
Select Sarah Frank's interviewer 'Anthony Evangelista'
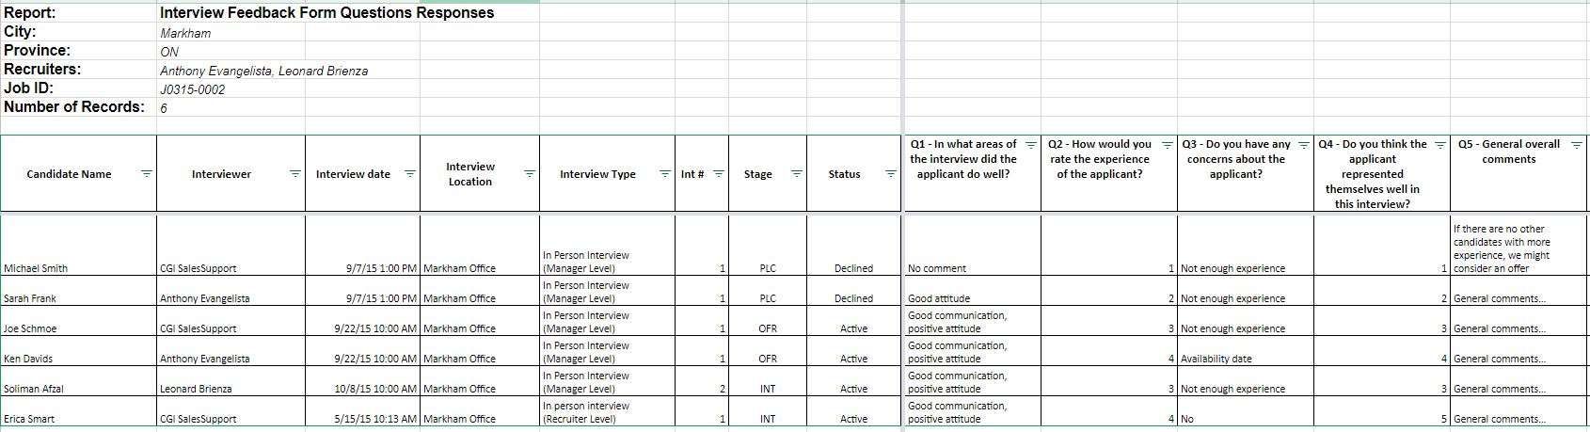(231, 291)
